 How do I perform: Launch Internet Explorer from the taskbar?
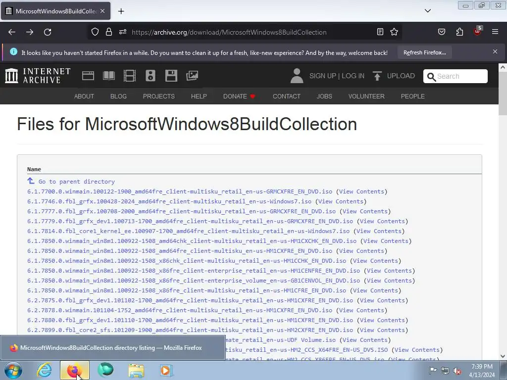pyautogui.click(x=44, y=370)
